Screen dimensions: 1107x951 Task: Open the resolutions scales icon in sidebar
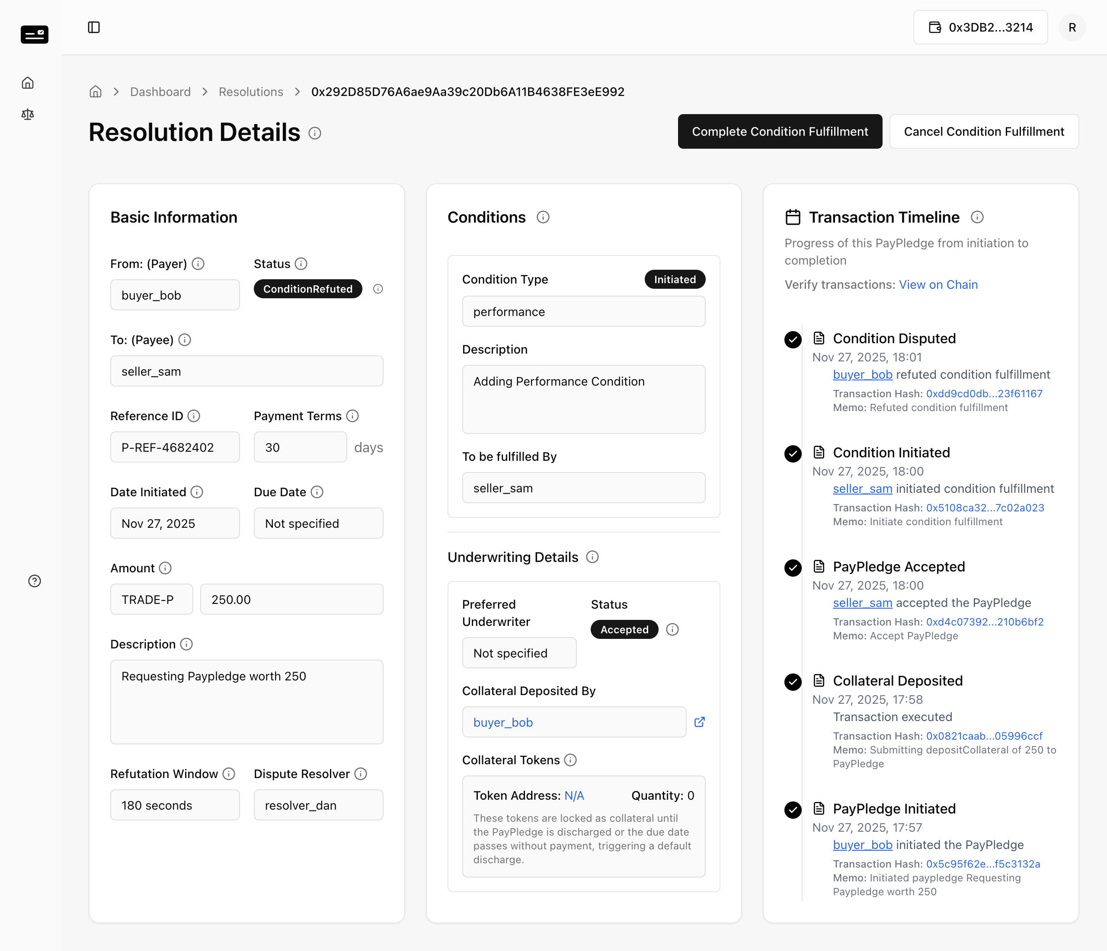tap(28, 114)
